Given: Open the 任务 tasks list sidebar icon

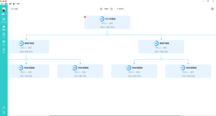Looking at the screenshot, I should 4,35.
